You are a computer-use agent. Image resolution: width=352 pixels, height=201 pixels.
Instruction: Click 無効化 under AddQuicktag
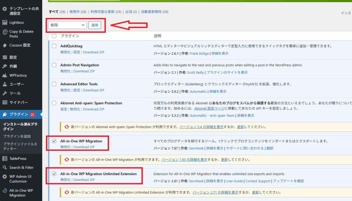click(x=65, y=52)
